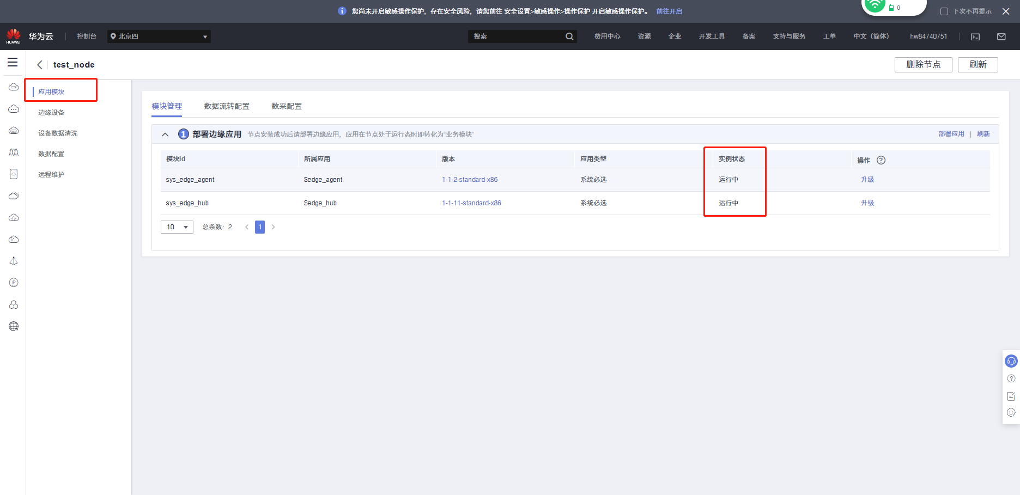The height and width of the screenshot is (495, 1020).
Task: Open the page size dropdown showing 10
Action: [x=177, y=227]
